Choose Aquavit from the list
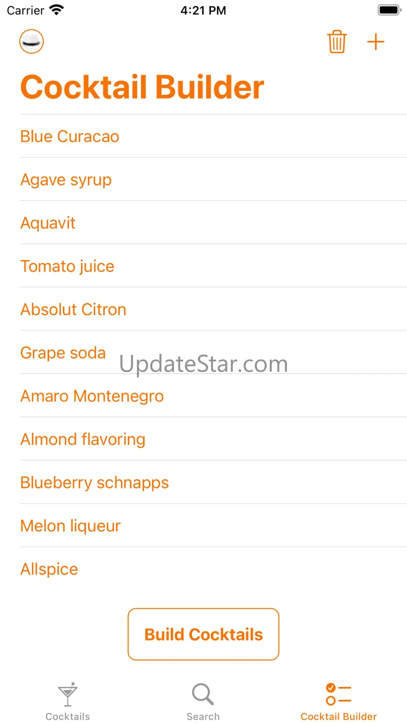The height and width of the screenshot is (724, 407). [48, 223]
